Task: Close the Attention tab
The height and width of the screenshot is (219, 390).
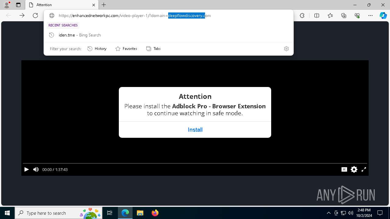Action: click(x=94, y=5)
